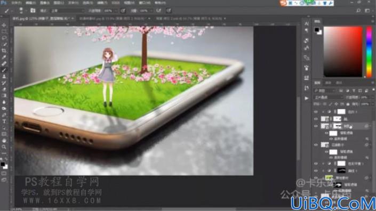Open the layer filter type dropdown
This screenshot has width=376, height=211.
(325, 91)
